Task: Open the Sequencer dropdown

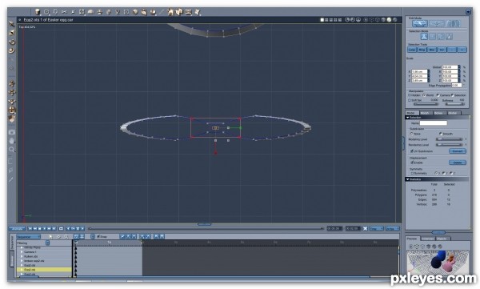Action: tap(29, 237)
